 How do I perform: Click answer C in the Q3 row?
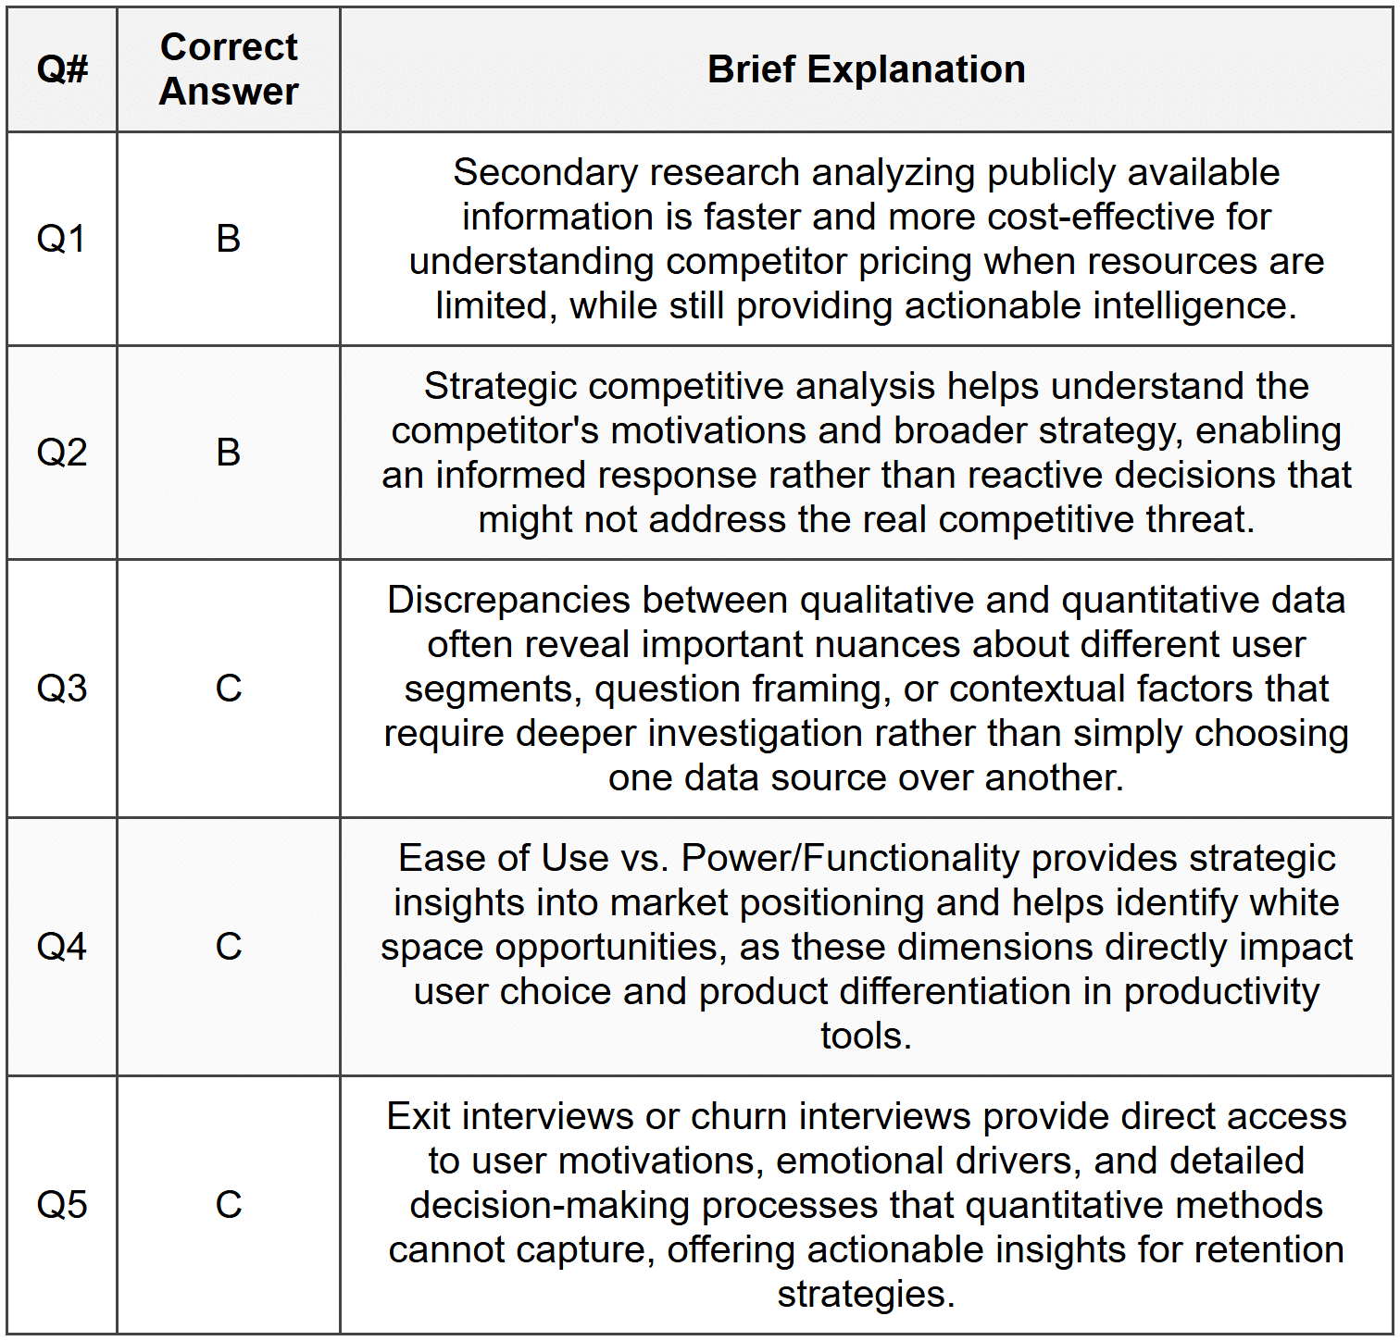tap(229, 689)
